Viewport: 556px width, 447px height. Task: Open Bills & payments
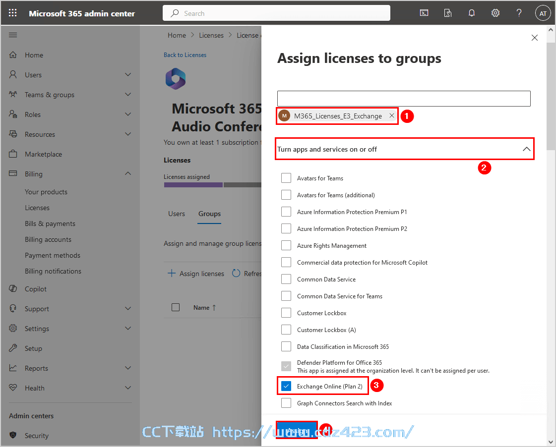50,224
